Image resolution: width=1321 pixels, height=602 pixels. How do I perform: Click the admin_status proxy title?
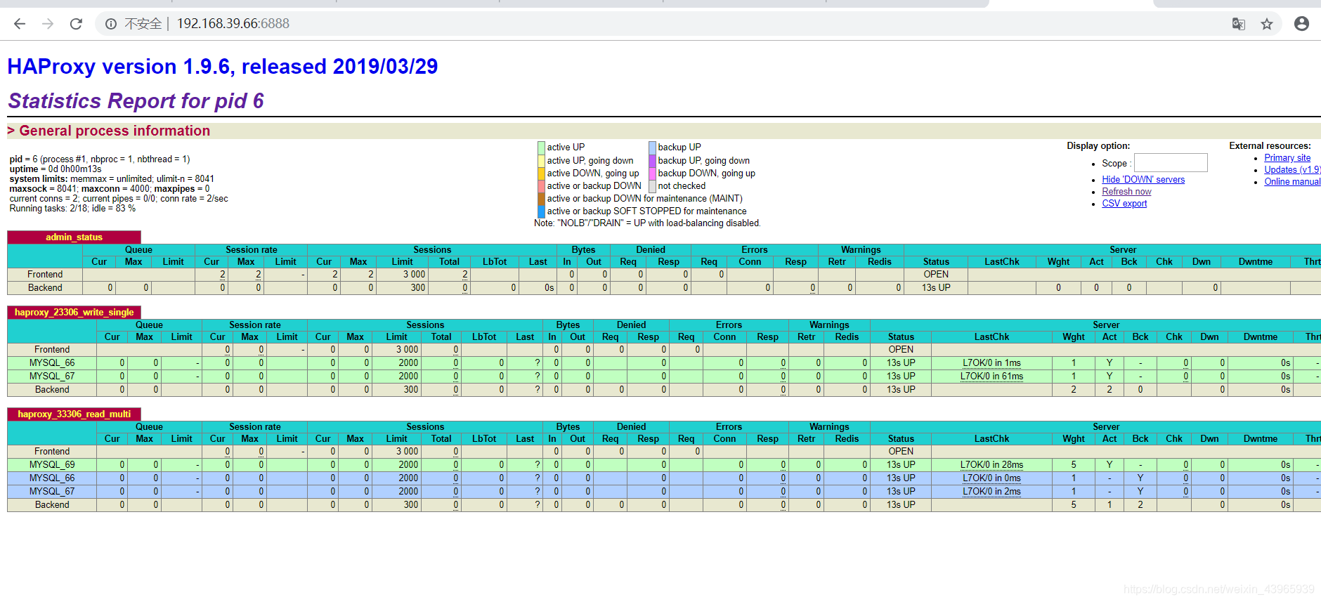point(74,237)
